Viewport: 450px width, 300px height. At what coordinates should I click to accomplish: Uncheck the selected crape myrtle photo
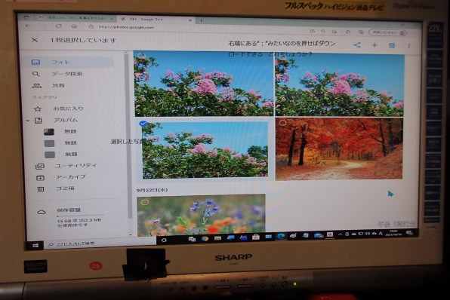143,124
